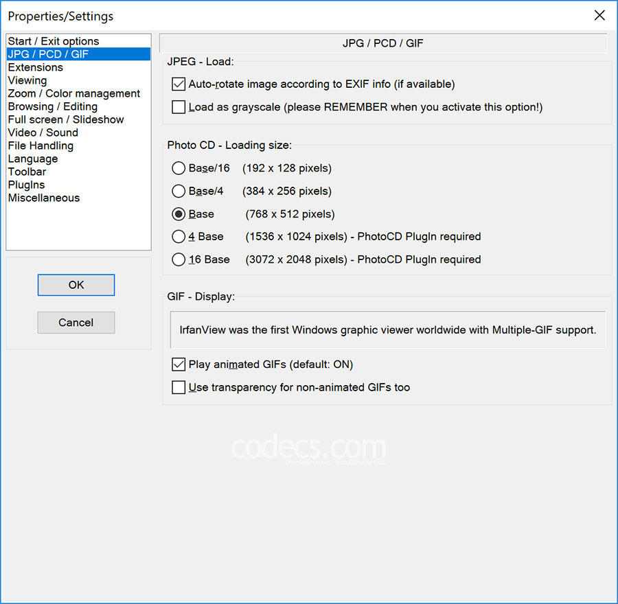Screen dimensions: 618x604
Task: Enable Auto-rotate image according to EXIF checkbox
Action: 179,84
